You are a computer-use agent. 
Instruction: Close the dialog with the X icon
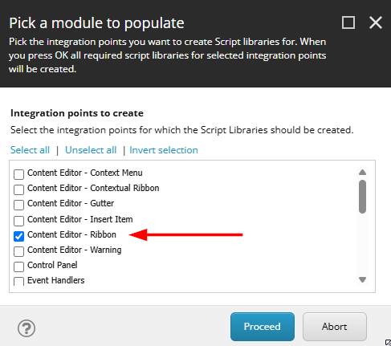376,22
